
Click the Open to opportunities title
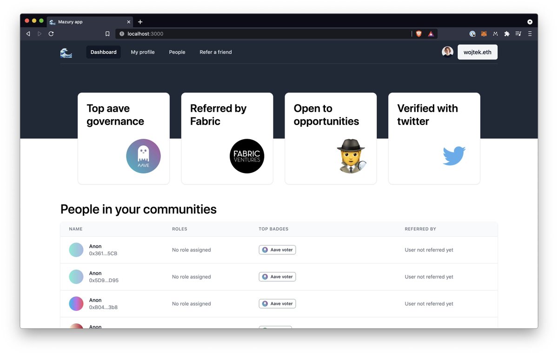pyautogui.click(x=326, y=115)
